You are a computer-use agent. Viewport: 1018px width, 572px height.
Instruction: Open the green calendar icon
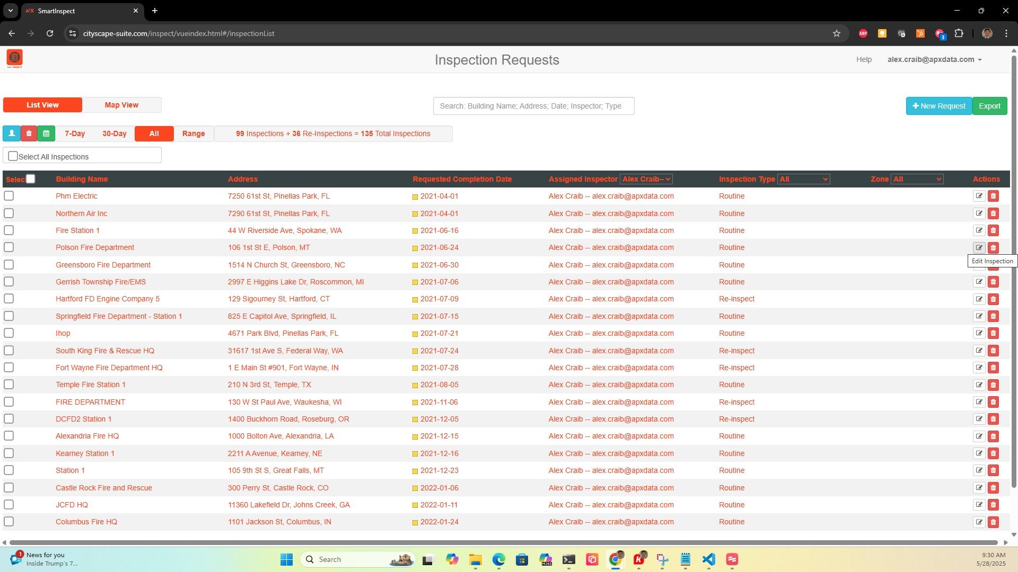click(x=46, y=133)
